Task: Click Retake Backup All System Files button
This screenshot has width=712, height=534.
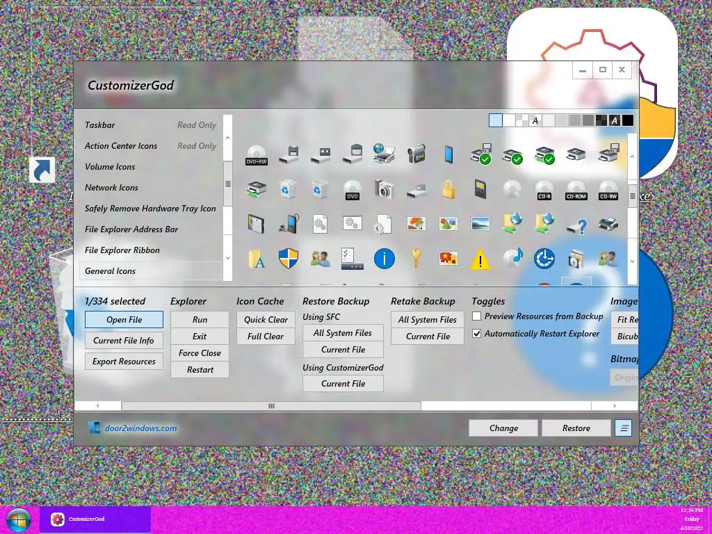Action: point(428,320)
